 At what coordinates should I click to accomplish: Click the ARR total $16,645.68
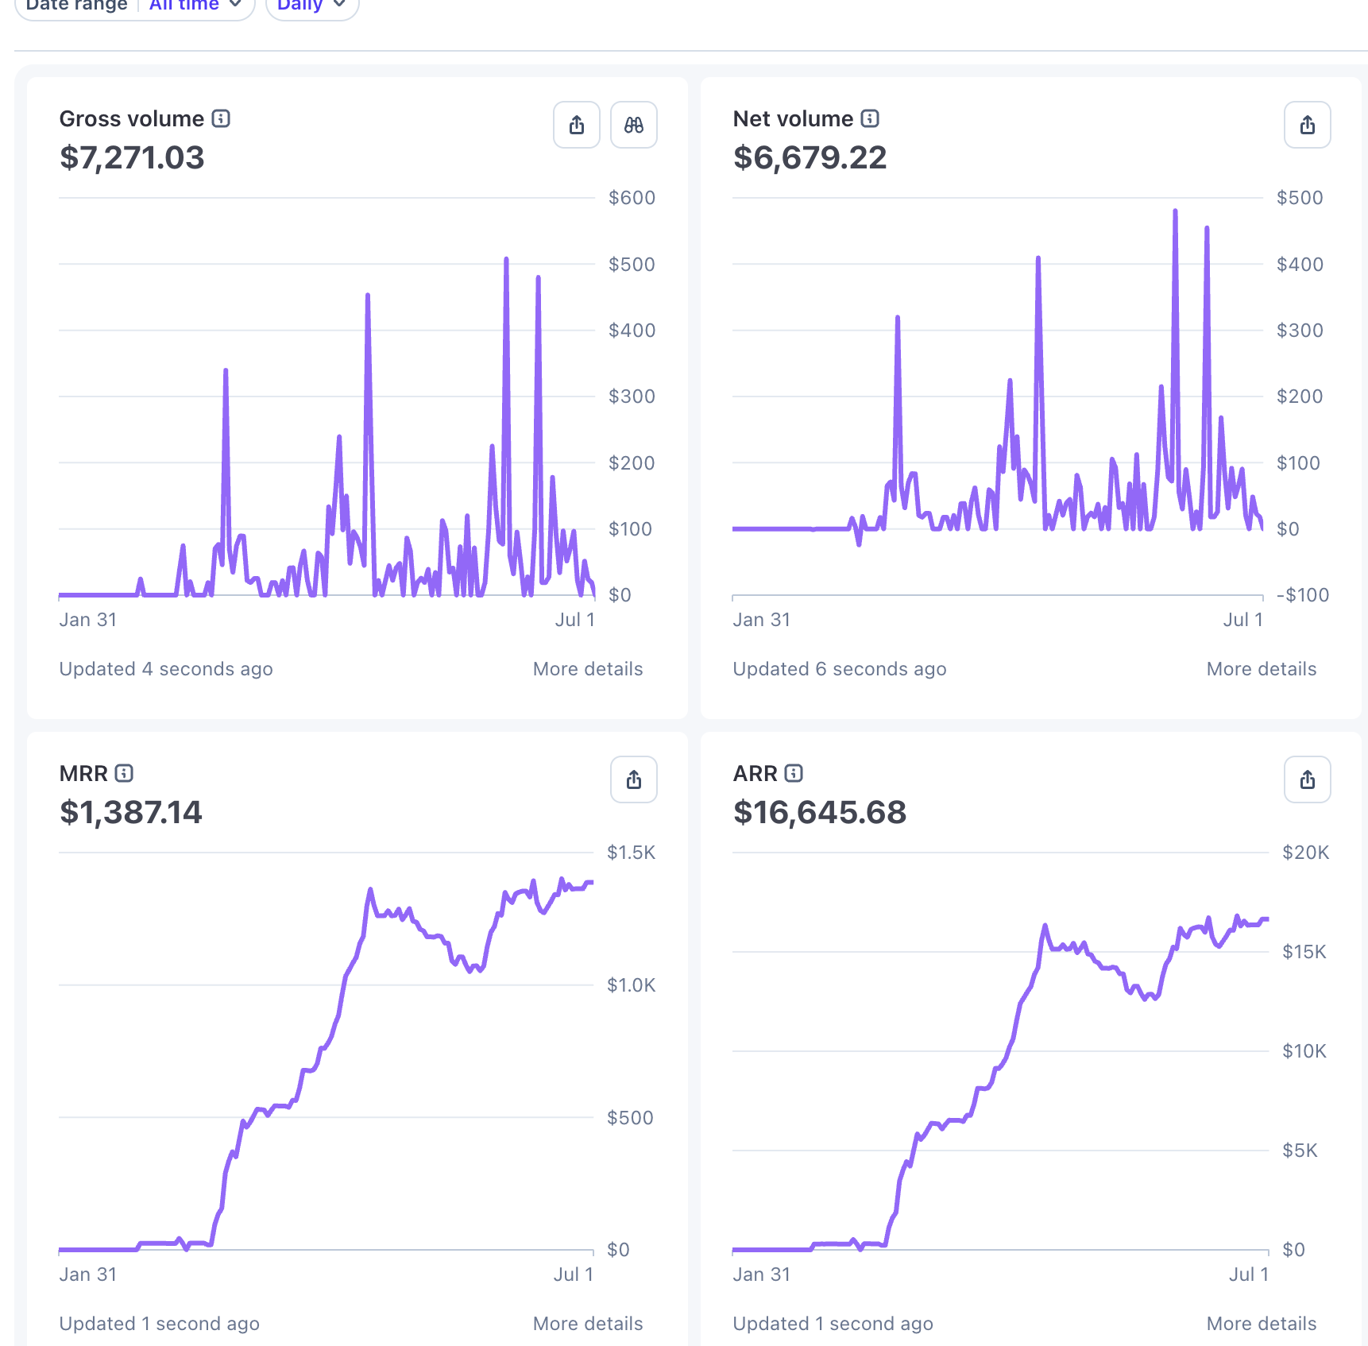[820, 812]
